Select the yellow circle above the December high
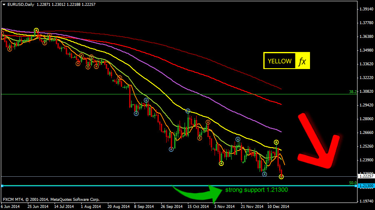 click(276, 142)
